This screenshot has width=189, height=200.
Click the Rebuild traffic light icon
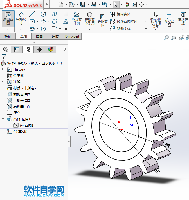coord(127,5)
